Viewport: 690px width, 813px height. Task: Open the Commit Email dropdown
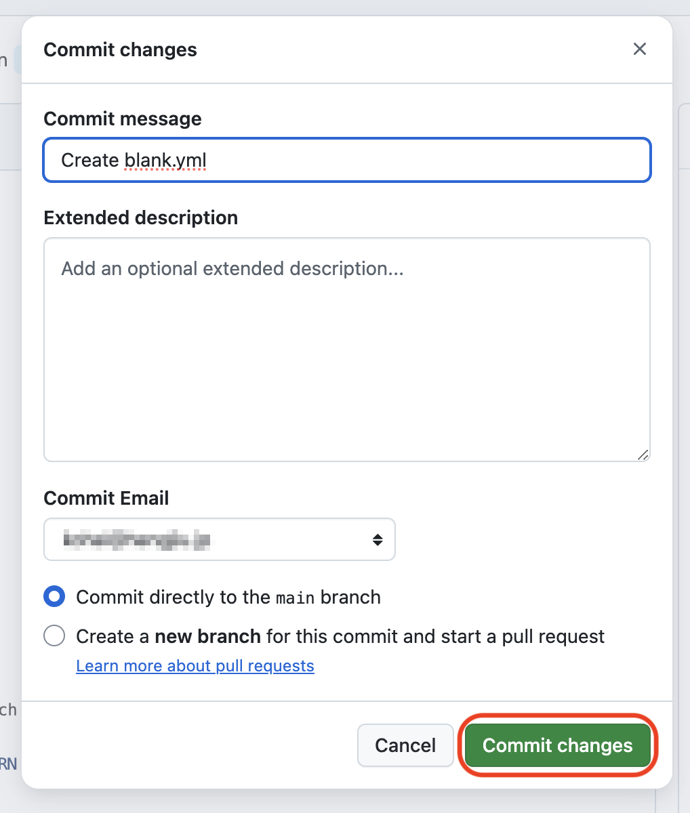coord(219,539)
